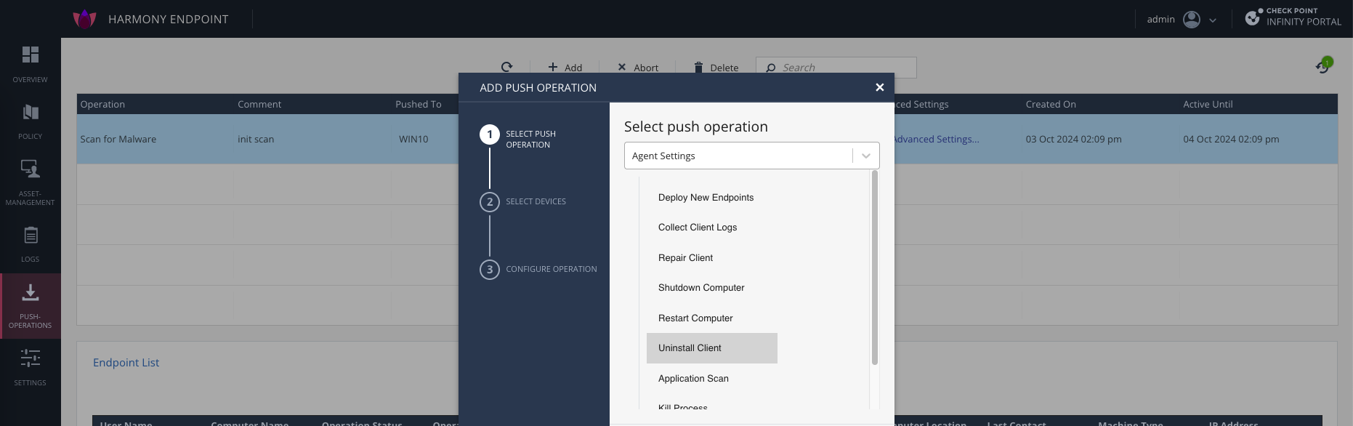Image resolution: width=1353 pixels, height=426 pixels.
Task: Expand the Agent Settings dropdown
Action: 865,156
